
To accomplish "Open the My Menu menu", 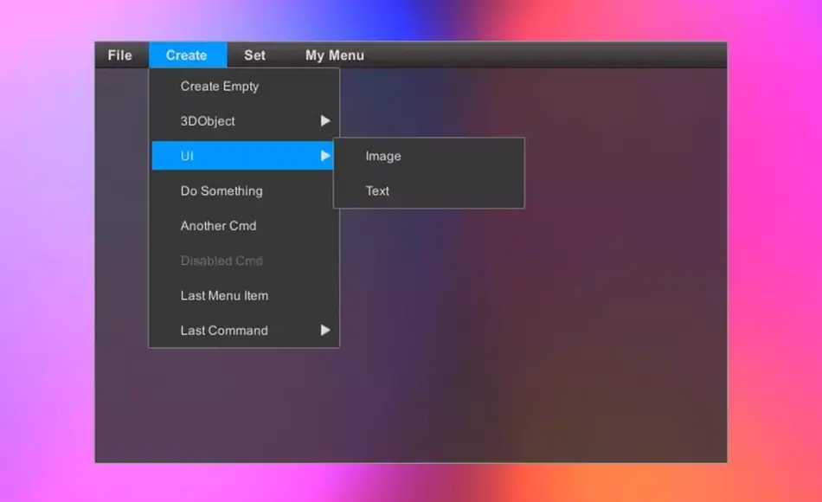I will (334, 55).
